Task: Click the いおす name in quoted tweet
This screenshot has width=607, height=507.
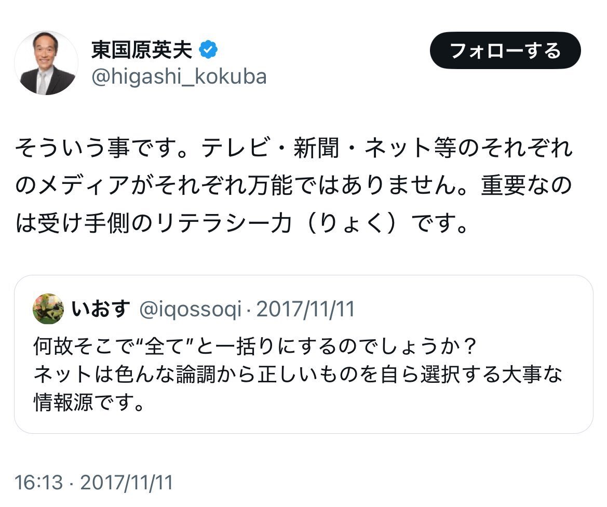Action: [x=101, y=310]
